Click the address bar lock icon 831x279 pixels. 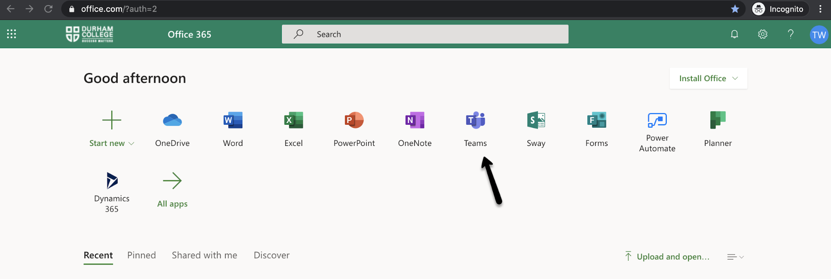tap(72, 9)
